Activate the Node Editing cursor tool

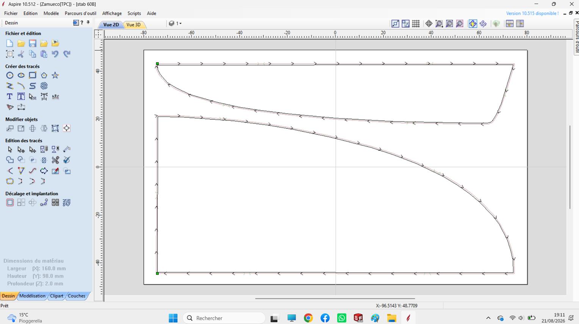pos(21,150)
